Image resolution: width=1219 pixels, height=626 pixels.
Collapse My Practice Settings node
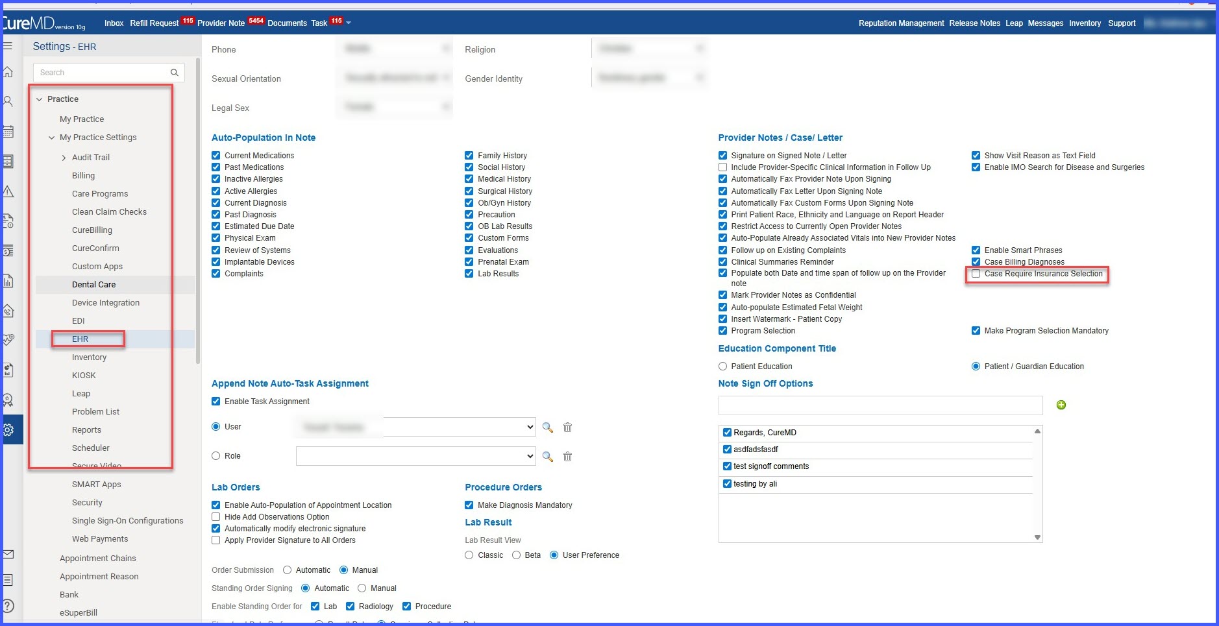point(52,138)
